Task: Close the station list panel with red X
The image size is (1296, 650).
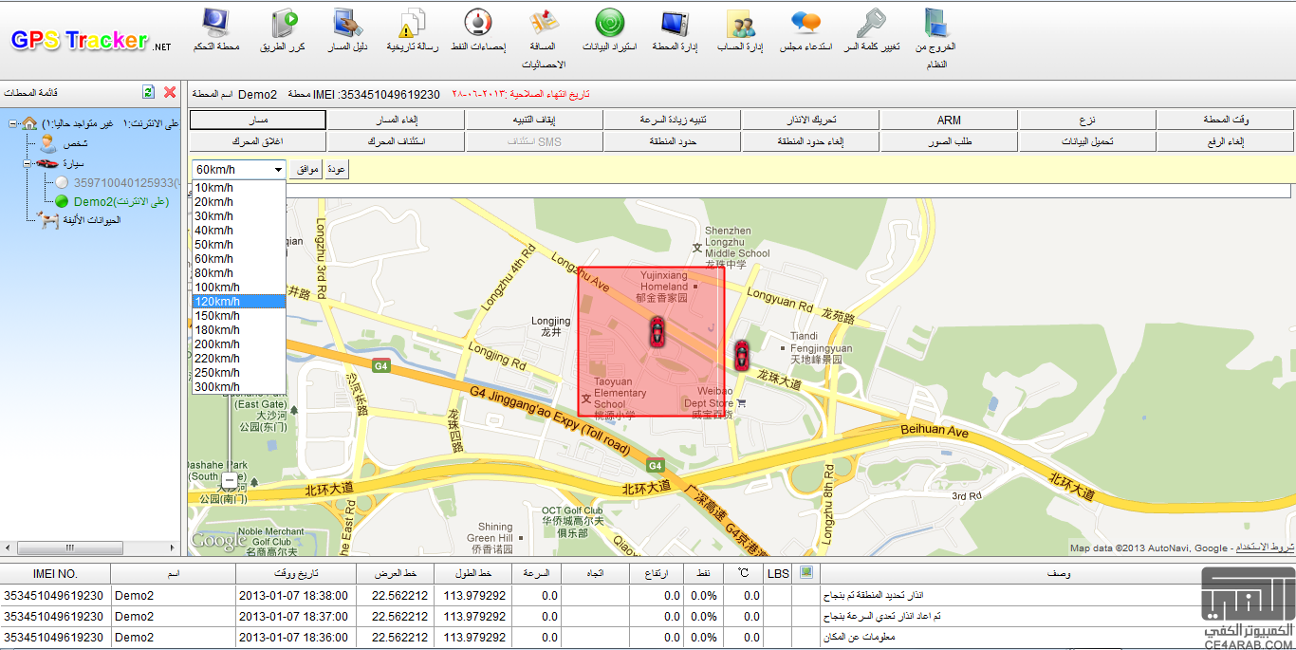Action: (x=170, y=92)
